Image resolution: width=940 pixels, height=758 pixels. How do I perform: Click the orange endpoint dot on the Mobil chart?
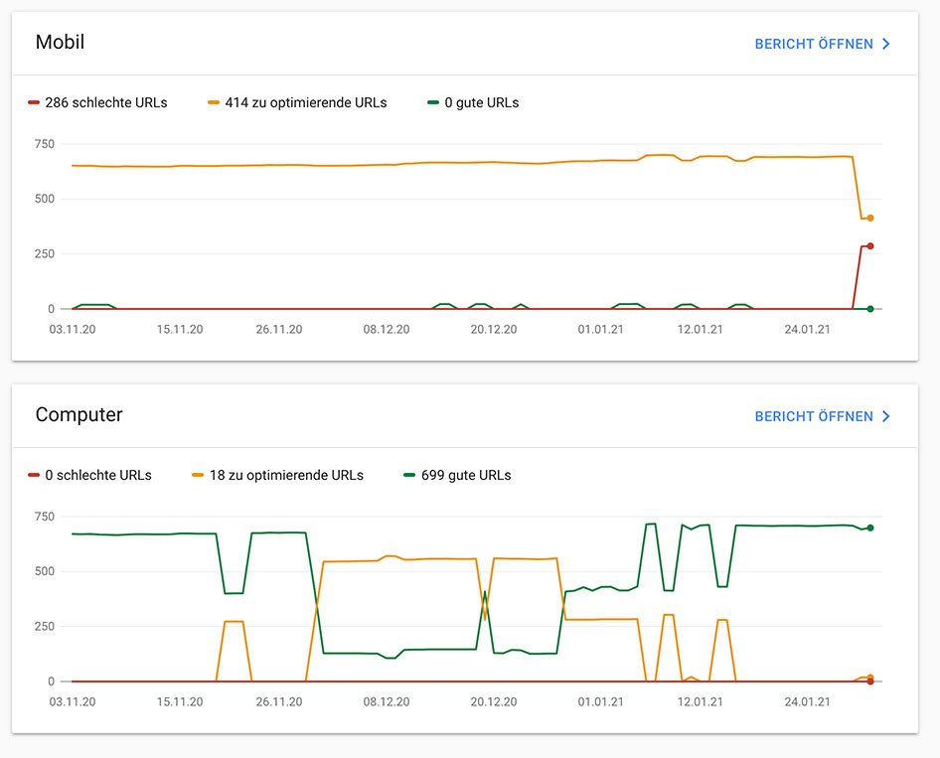pos(869,217)
